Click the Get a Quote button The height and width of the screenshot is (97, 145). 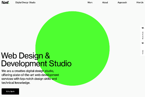pos(10,91)
